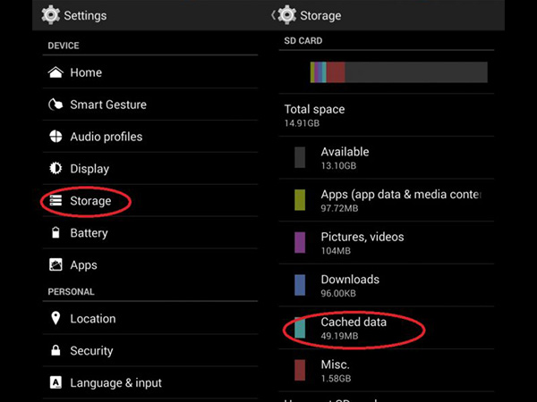Image resolution: width=537 pixels, height=402 pixels.
Task: Tap the Display brightness icon
Action: tap(55, 169)
